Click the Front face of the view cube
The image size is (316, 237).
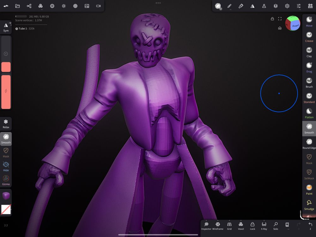[295, 26]
